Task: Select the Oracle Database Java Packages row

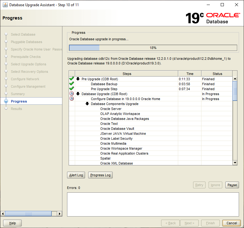Action: [151, 119]
